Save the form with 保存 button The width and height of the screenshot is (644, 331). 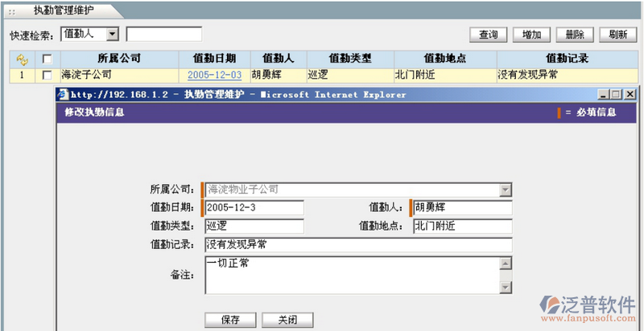coord(230,320)
